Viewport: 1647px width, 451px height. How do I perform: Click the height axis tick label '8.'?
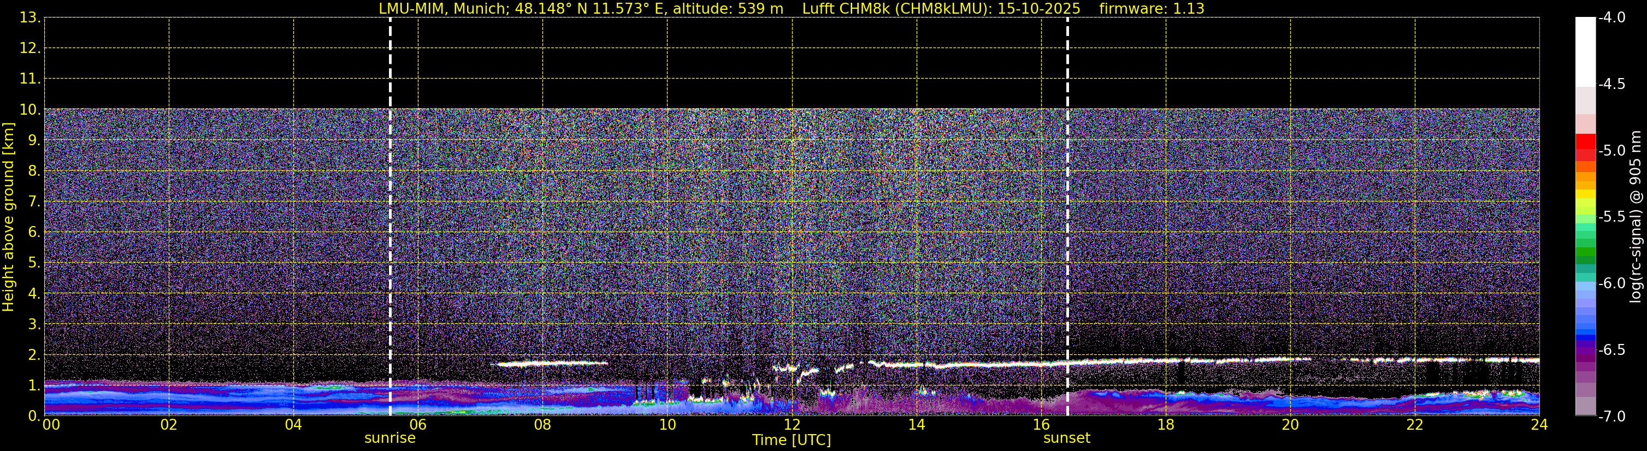point(34,171)
